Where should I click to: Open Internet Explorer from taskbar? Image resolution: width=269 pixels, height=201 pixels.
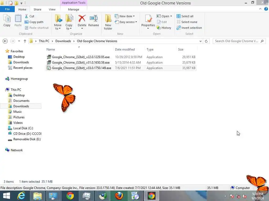point(21,196)
